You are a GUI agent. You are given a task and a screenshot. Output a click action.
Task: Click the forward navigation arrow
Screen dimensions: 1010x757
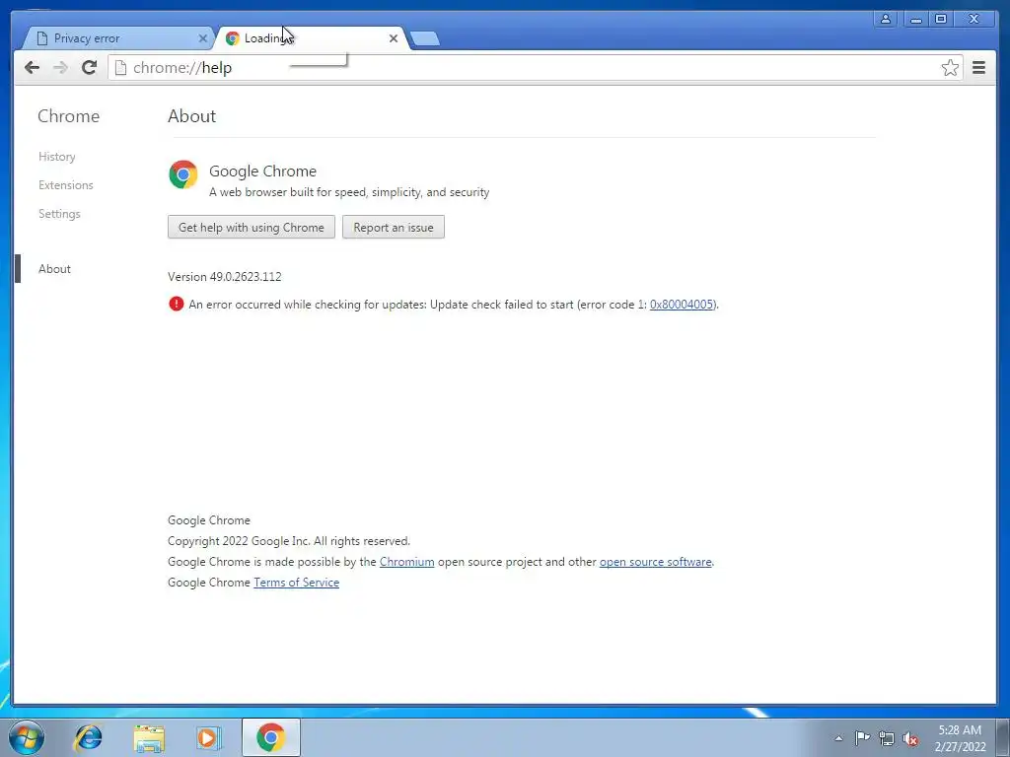tap(60, 68)
